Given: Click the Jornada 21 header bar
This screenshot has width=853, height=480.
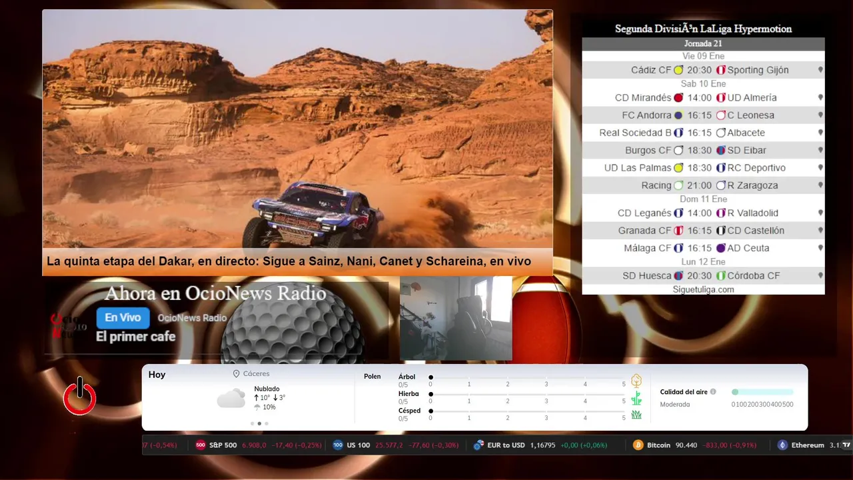Looking at the screenshot, I should coord(703,44).
